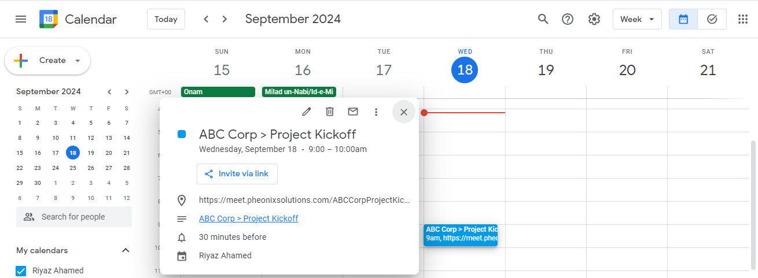The image size is (758, 278).
Task: Switch to the Calendar view toggle
Action: pyautogui.click(x=683, y=19)
